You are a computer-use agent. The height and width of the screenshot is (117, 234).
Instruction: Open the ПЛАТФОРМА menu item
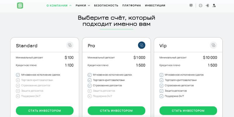tap(131, 5)
